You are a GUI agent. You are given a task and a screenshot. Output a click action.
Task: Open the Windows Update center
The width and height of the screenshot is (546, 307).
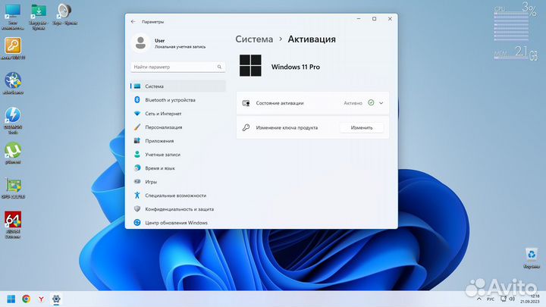(176, 223)
